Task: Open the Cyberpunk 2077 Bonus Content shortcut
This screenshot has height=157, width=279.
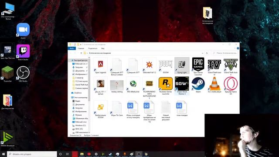Action: pos(117,67)
